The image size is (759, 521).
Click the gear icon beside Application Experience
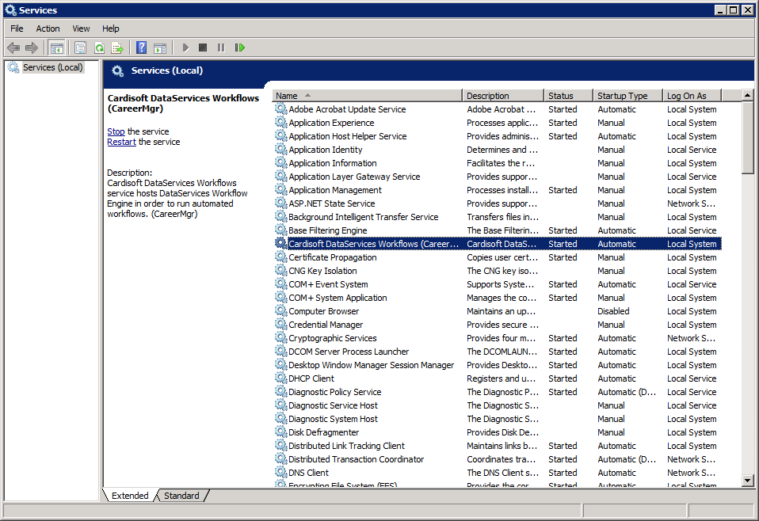[280, 123]
